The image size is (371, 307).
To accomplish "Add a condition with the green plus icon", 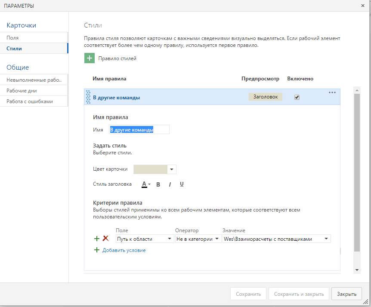I will [x=96, y=239].
